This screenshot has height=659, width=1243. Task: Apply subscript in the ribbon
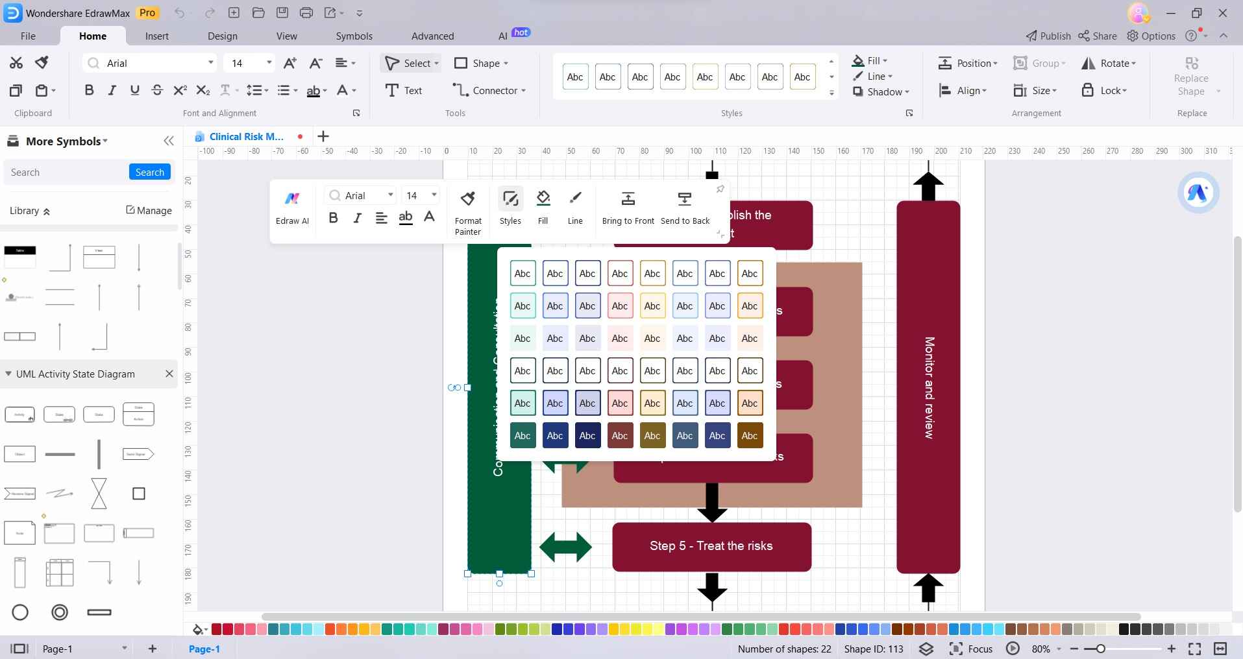coord(203,90)
